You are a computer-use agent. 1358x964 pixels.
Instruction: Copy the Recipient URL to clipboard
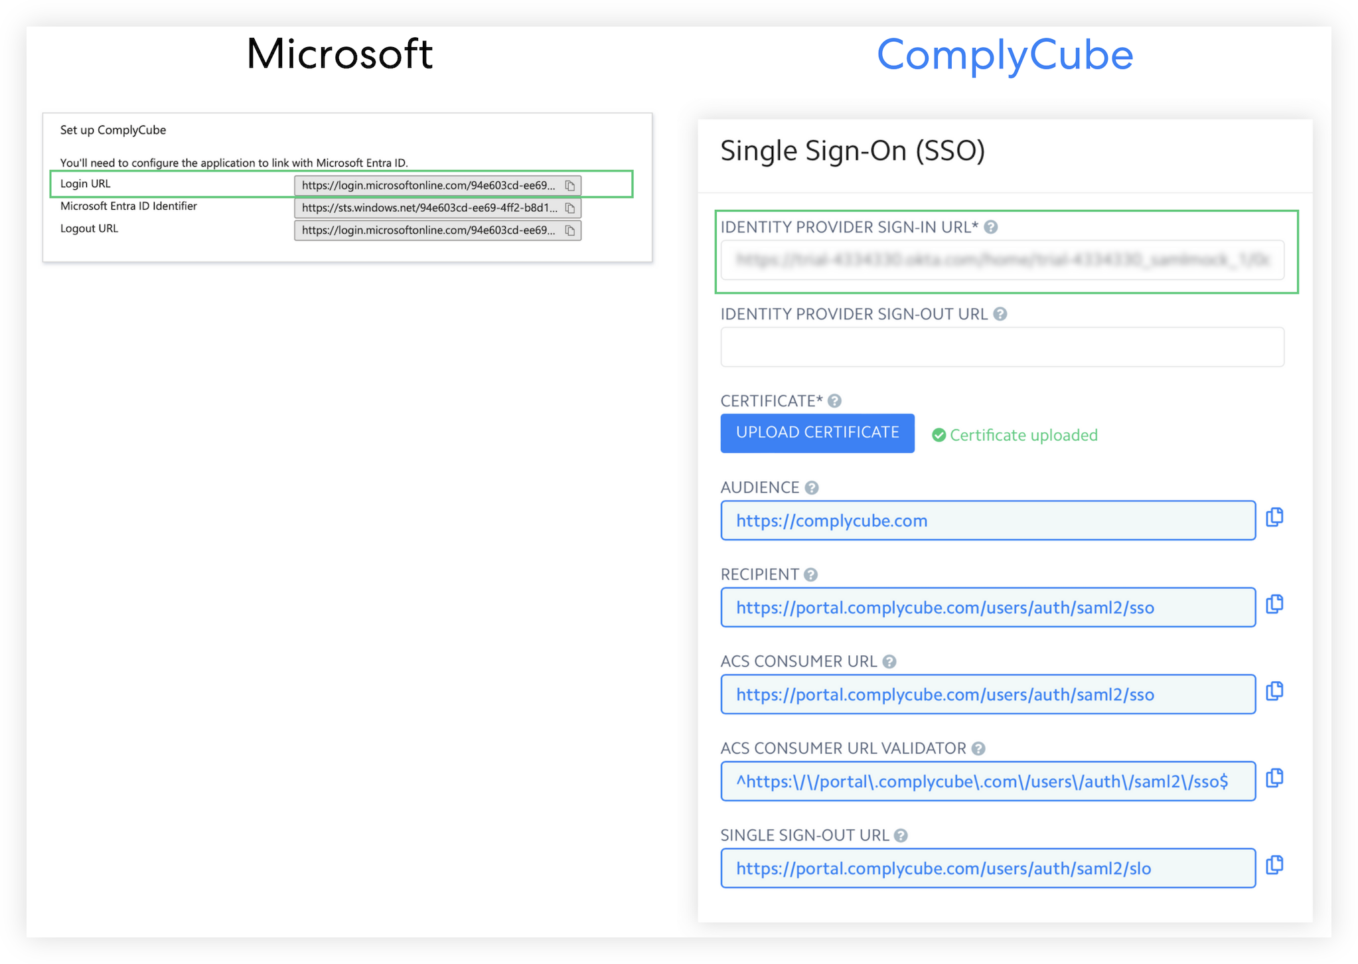(x=1274, y=604)
